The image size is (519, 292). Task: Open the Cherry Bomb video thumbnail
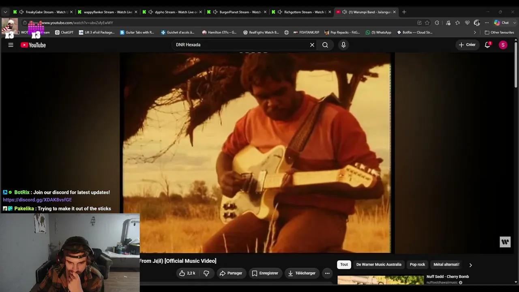381,280
